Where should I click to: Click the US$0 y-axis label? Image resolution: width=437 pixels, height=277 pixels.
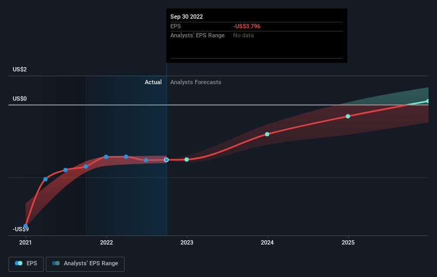(x=20, y=99)
